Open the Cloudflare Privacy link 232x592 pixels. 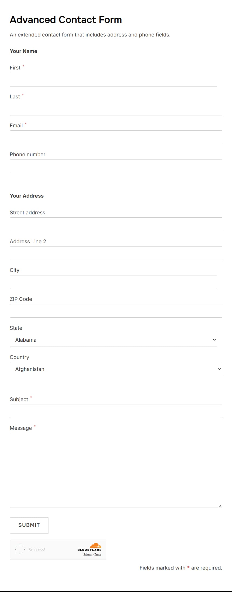click(88, 554)
